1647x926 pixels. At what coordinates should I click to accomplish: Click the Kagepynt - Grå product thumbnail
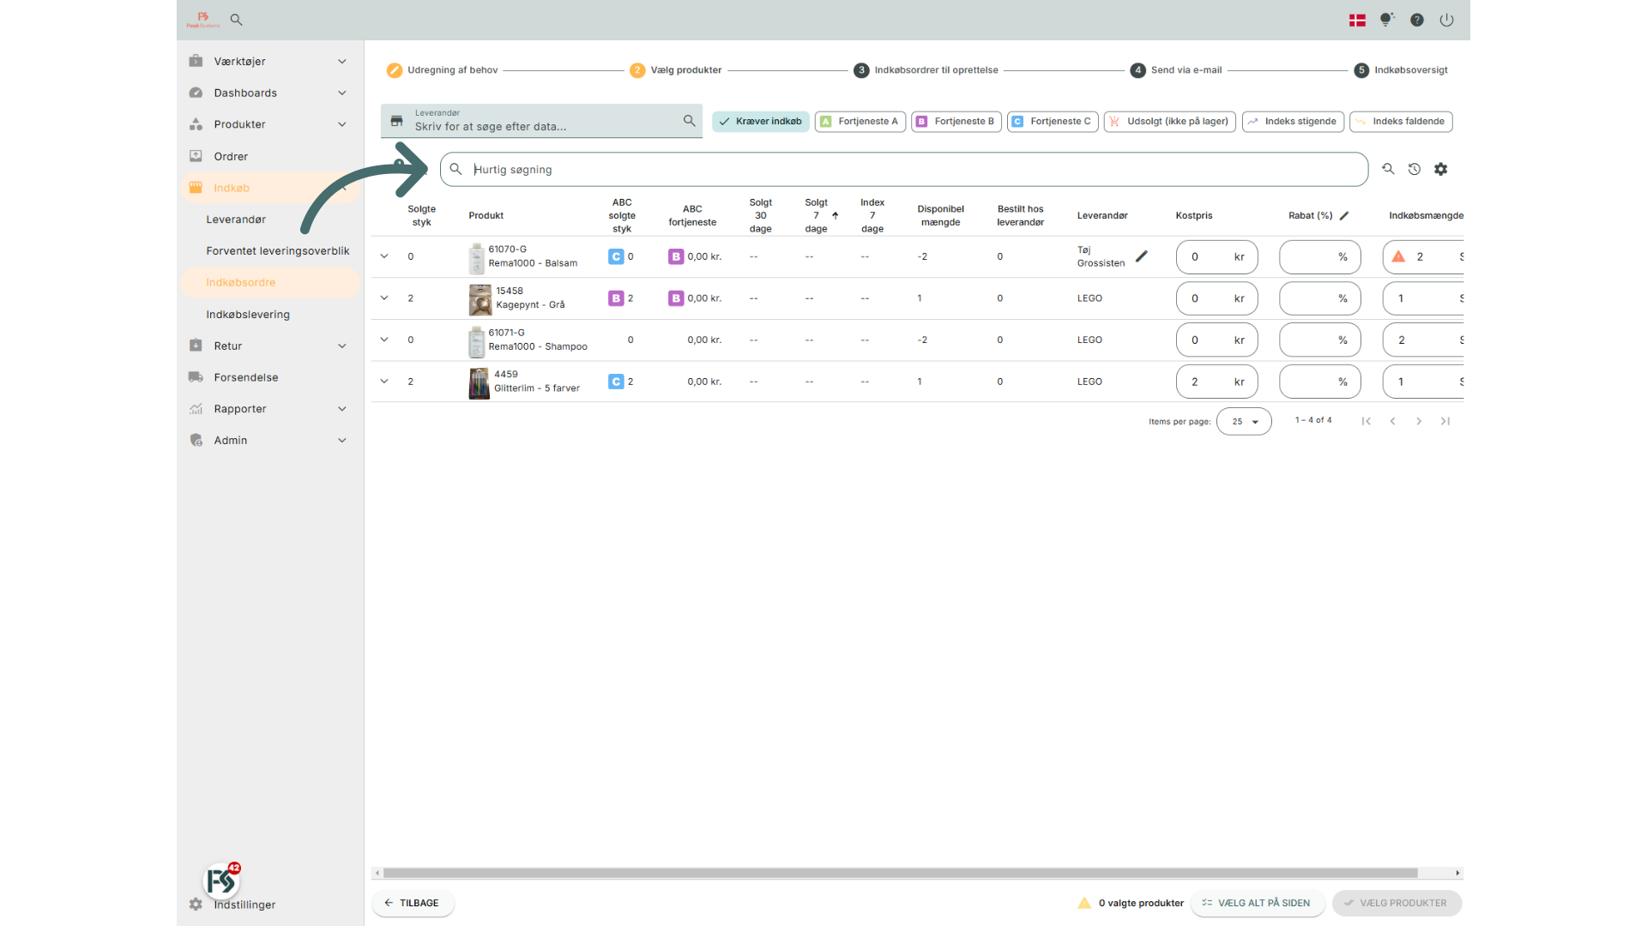click(480, 299)
